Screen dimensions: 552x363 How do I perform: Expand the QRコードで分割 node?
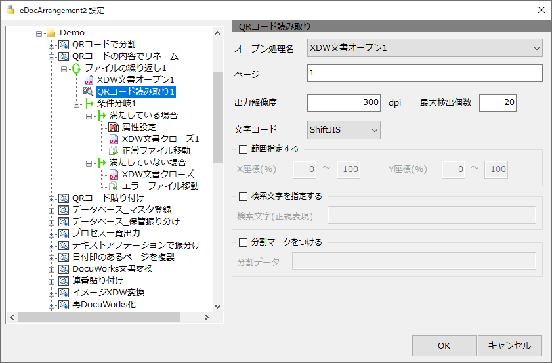point(51,45)
